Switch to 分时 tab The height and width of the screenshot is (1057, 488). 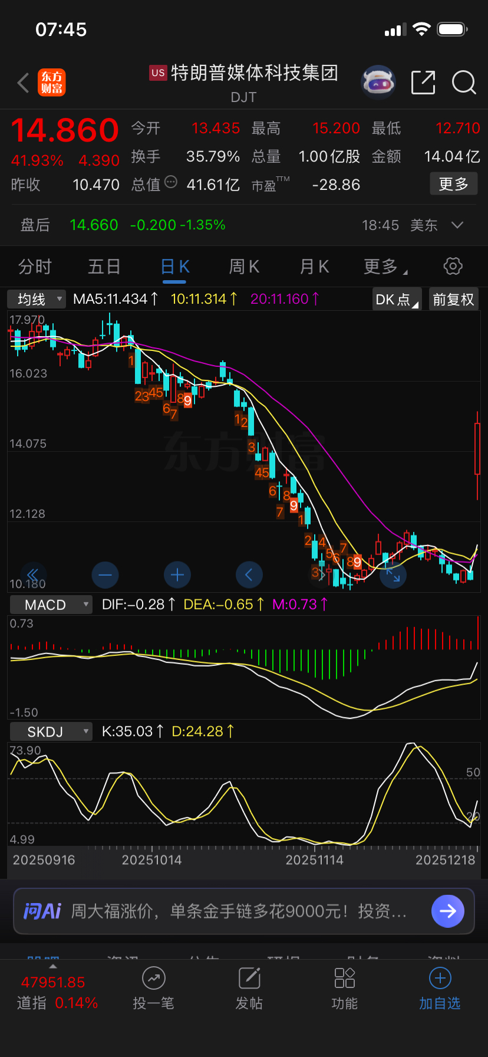point(35,267)
